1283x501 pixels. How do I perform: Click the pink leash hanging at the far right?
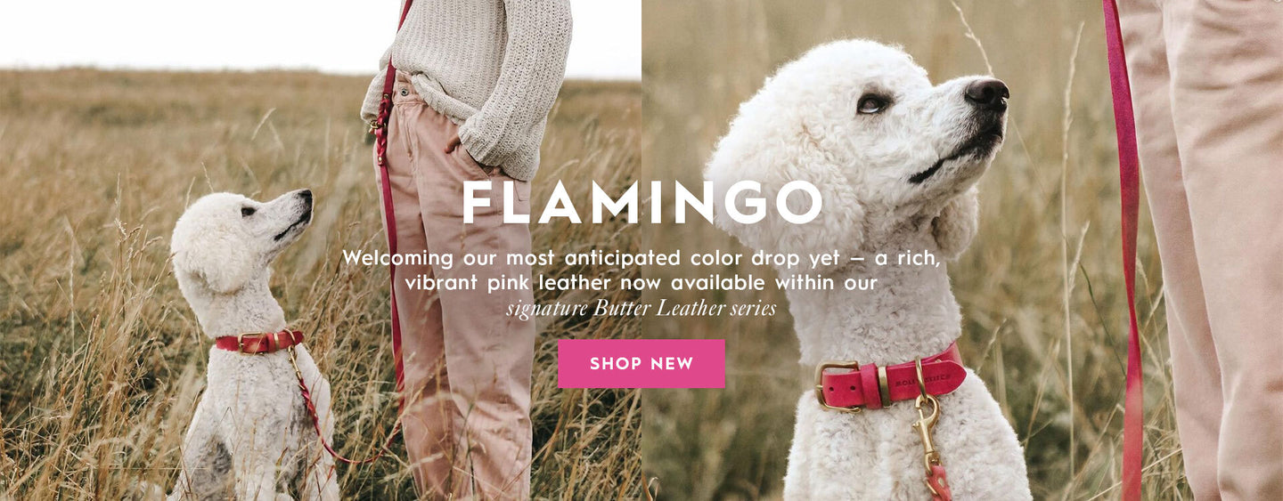pyautogui.click(x=1126, y=250)
